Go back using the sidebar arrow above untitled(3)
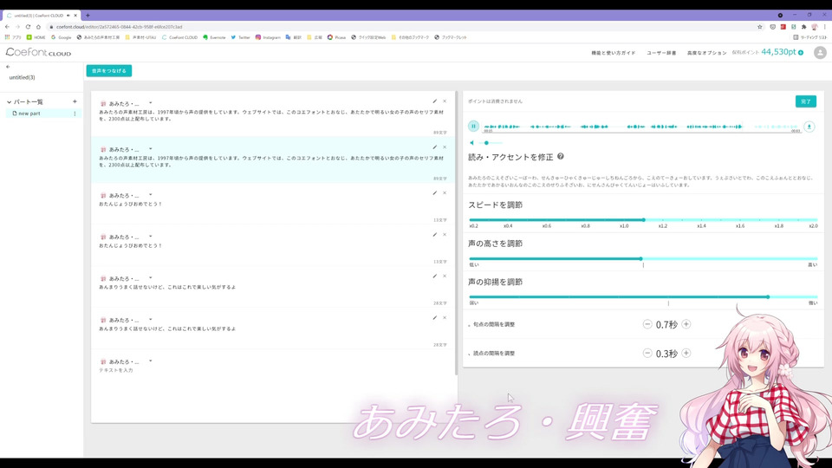 tap(8, 67)
